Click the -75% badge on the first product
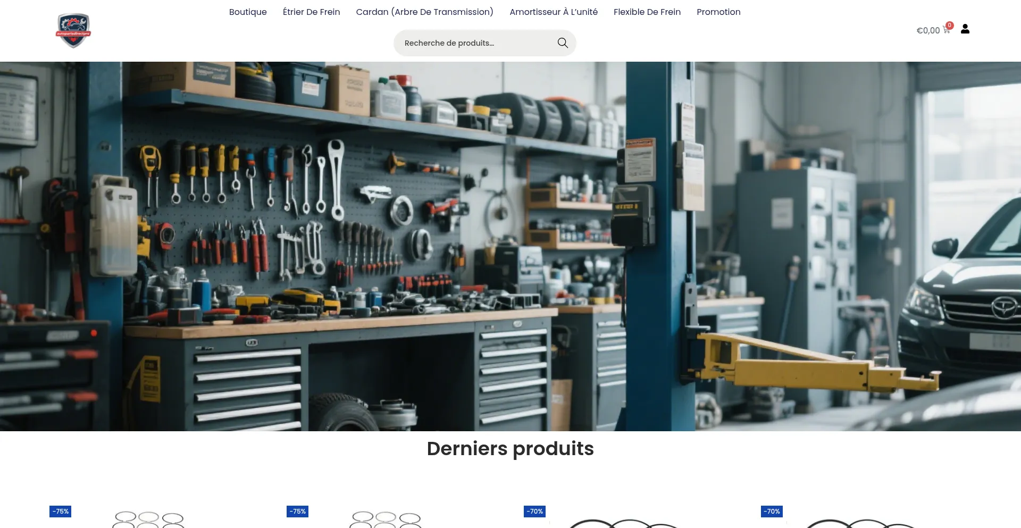 coord(61,512)
